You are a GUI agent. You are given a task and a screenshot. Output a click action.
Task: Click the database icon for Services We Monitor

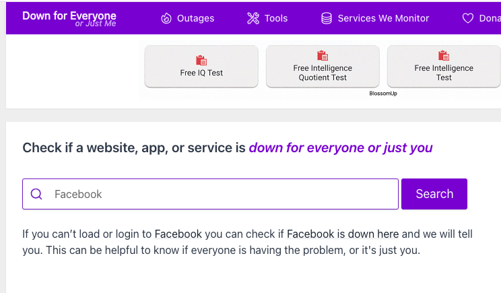click(327, 18)
